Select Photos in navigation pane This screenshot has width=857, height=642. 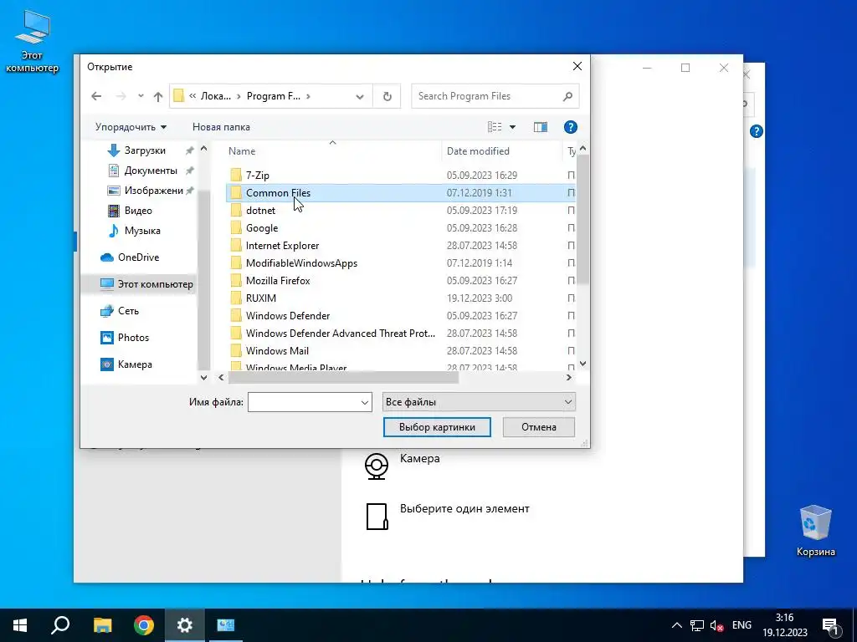133,338
